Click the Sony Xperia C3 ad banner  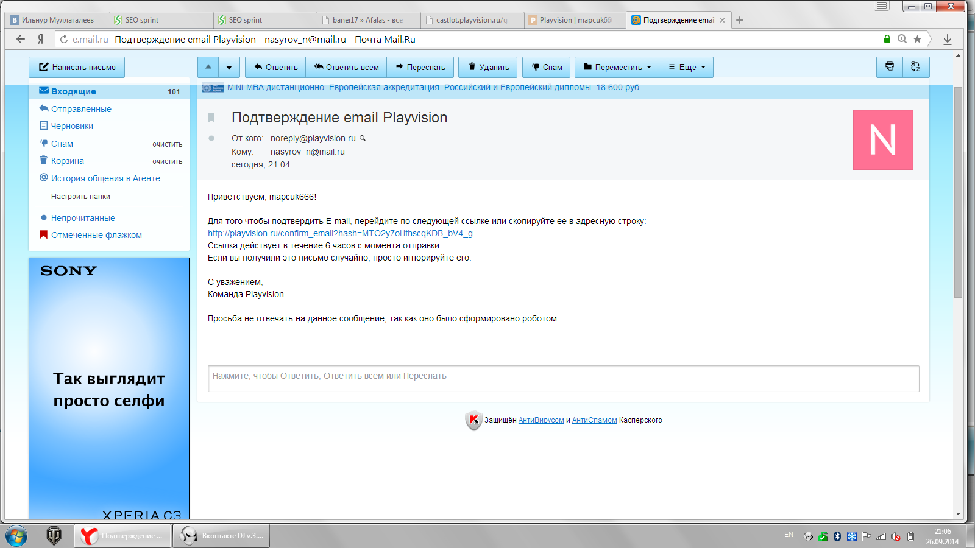pos(109,388)
